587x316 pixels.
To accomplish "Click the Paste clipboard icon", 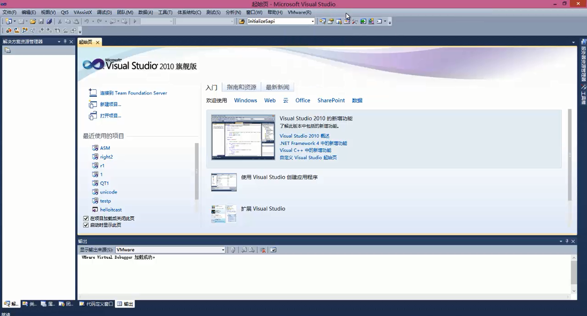I will (76, 21).
